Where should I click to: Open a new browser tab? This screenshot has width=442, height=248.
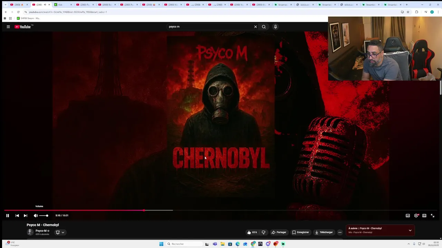[406, 5]
